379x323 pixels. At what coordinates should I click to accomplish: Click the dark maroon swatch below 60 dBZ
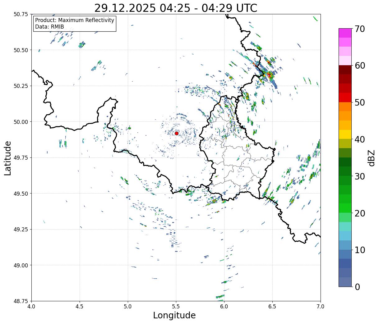(345, 70)
